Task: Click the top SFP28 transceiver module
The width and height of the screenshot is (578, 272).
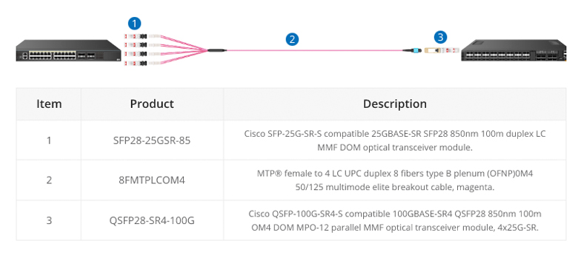Action: [x=136, y=36]
